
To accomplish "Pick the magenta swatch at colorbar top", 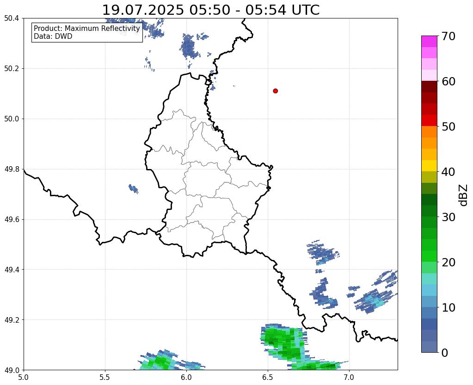I will point(429,42).
